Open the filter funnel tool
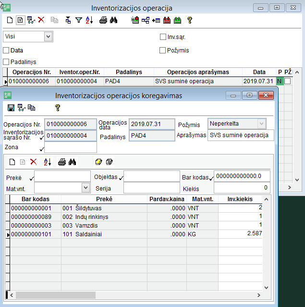This screenshot has width=305, height=307. coord(79,20)
